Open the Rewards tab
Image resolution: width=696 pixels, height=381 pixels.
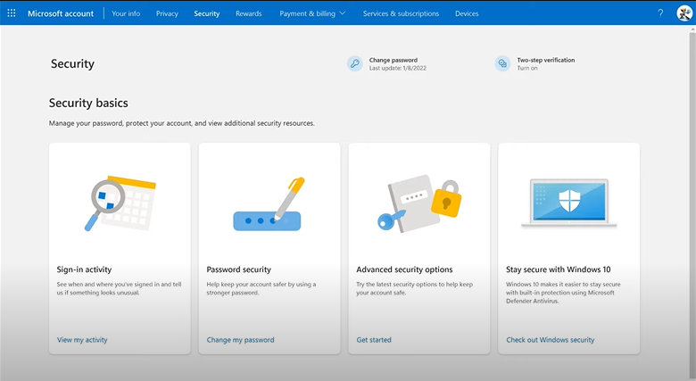[x=249, y=13]
